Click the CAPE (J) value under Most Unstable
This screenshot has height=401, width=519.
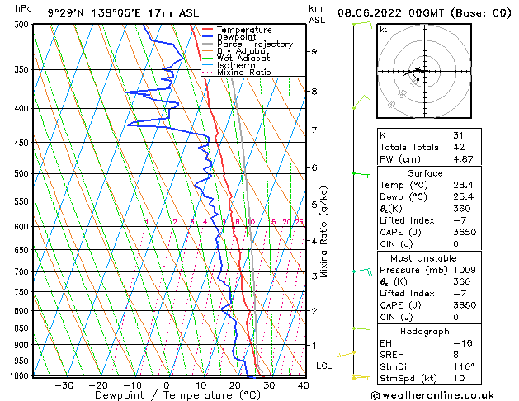point(465,305)
